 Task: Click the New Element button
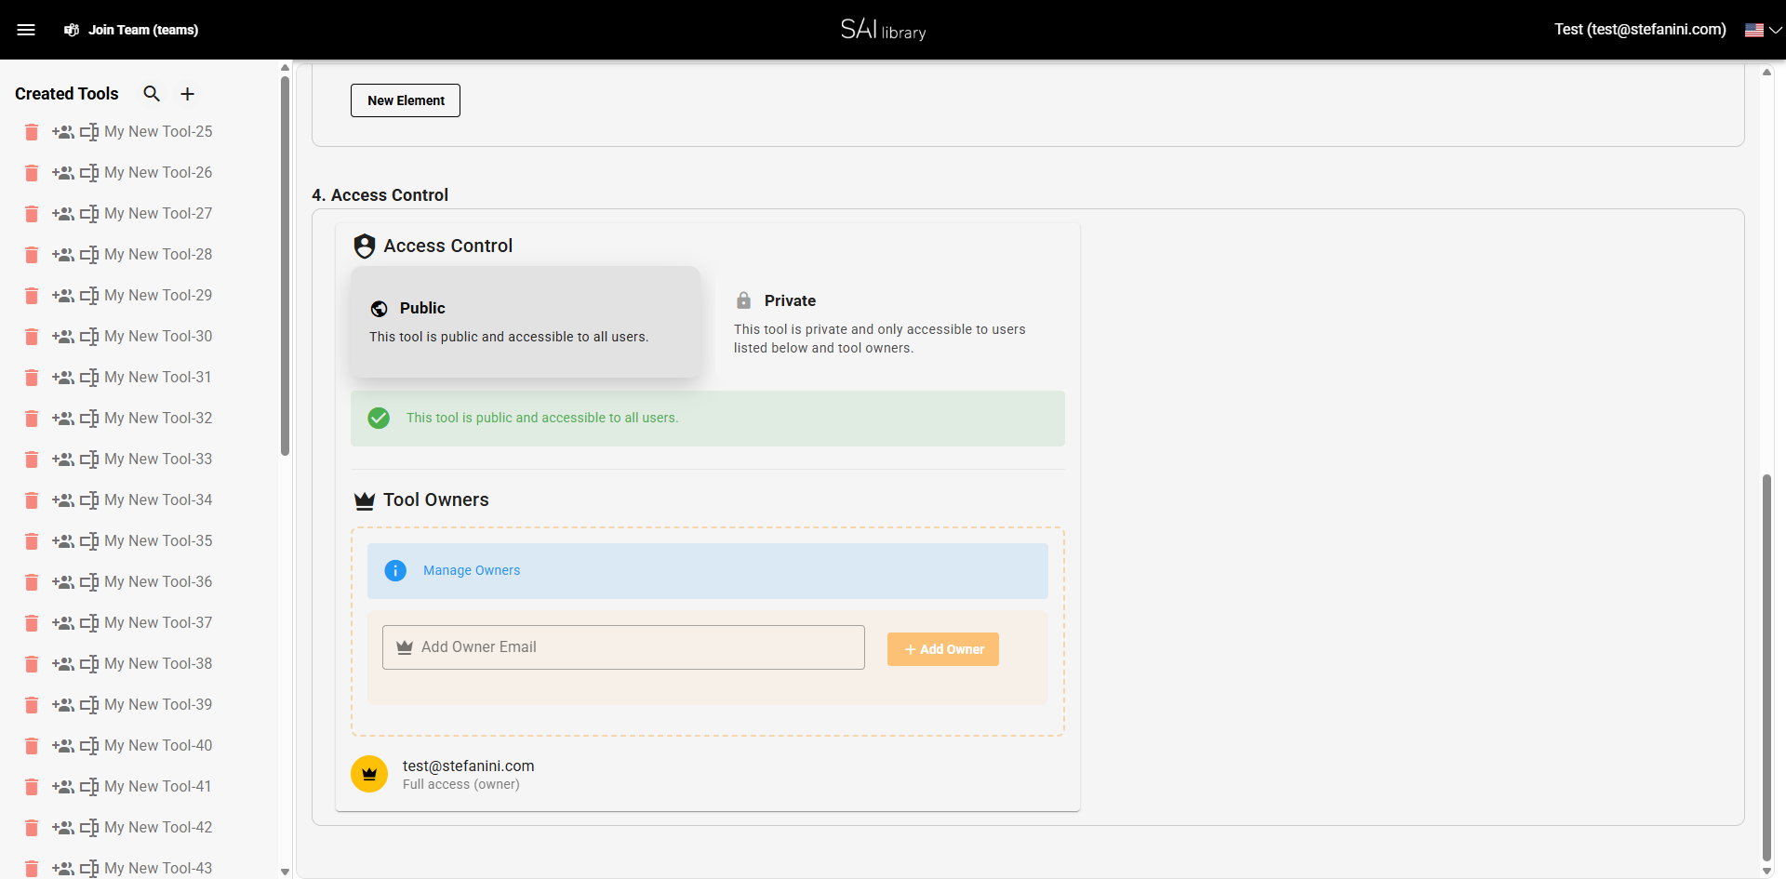tap(405, 100)
